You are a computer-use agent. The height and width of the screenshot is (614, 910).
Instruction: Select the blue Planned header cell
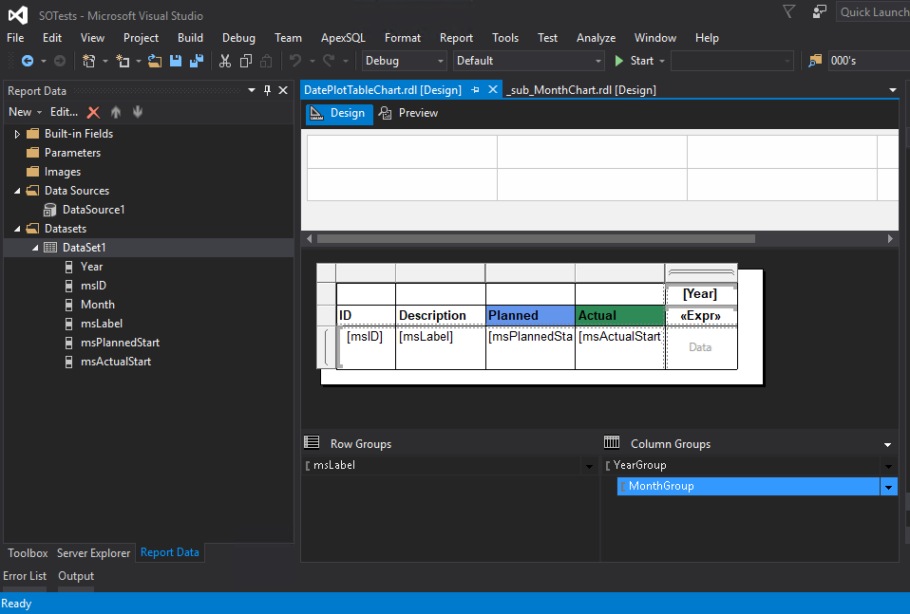pyautogui.click(x=529, y=315)
